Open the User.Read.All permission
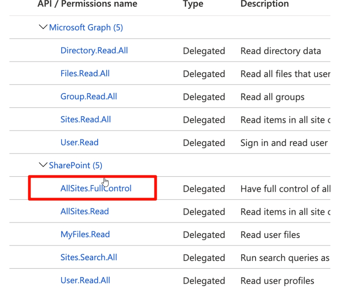Image resolution: width=339 pixels, height=290 pixels. pyautogui.click(x=85, y=280)
